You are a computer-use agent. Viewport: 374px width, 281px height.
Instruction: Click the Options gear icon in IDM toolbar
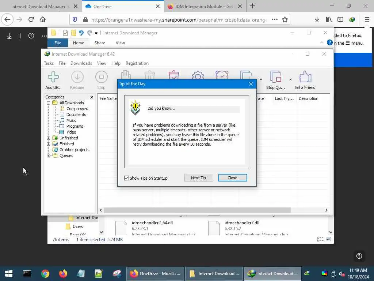click(x=198, y=75)
